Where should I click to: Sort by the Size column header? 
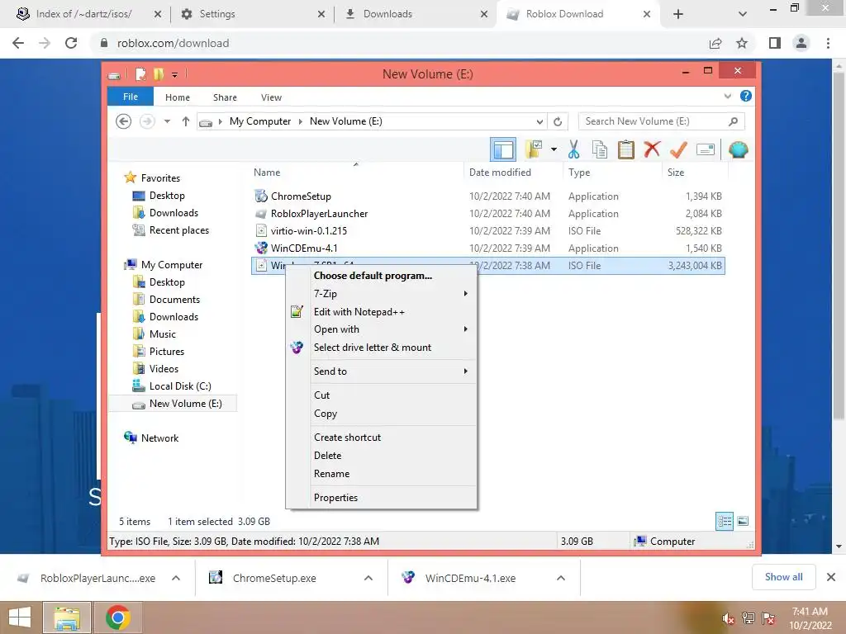676,172
